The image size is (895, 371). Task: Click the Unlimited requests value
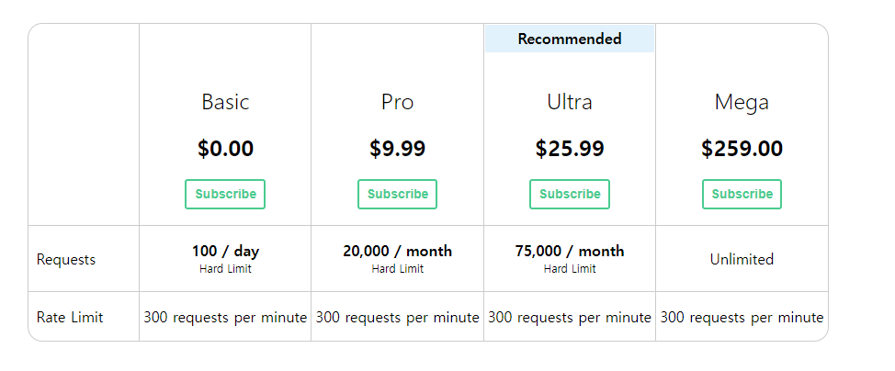pos(742,260)
